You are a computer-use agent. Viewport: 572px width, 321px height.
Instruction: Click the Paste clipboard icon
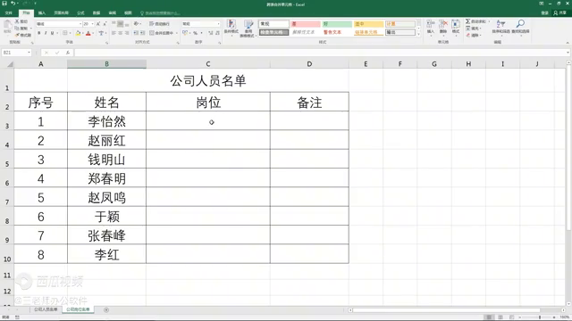(x=7, y=25)
